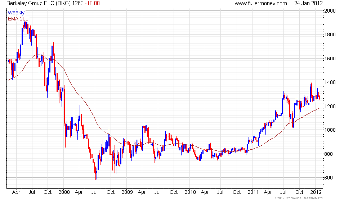Image resolution: width=353 pixels, height=201 pixels.
Task: Click the Oct label just before 2011
Action: 237,192
